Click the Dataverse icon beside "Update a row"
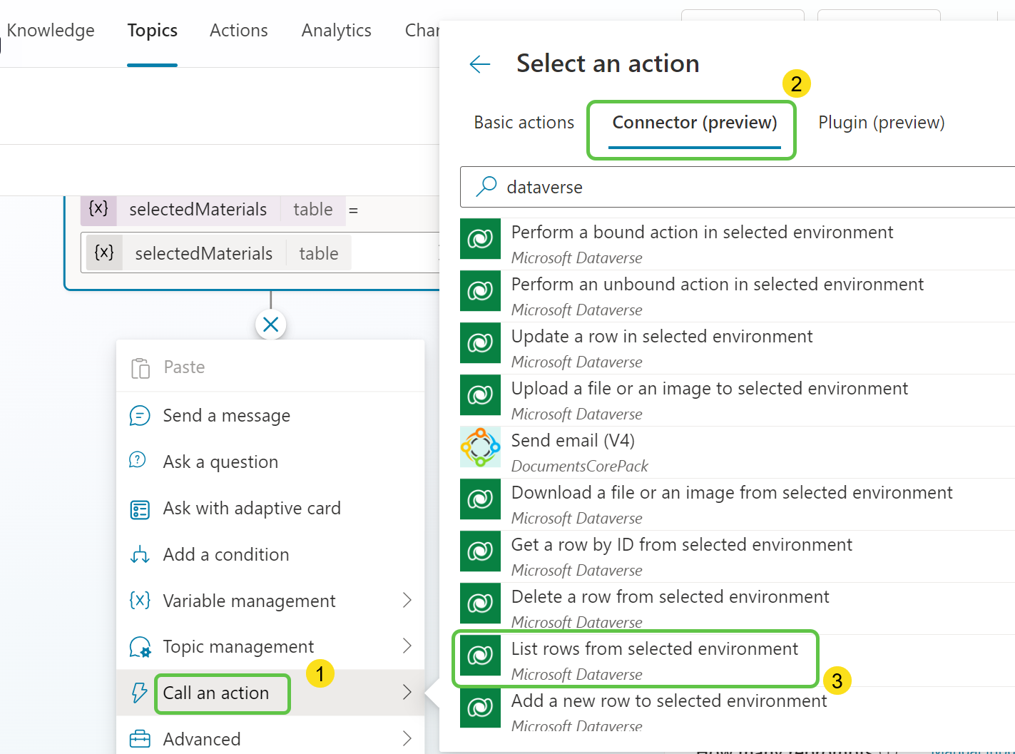The height and width of the screenshot is (754, 1015). pyautogui.click(x=480, y=343)
